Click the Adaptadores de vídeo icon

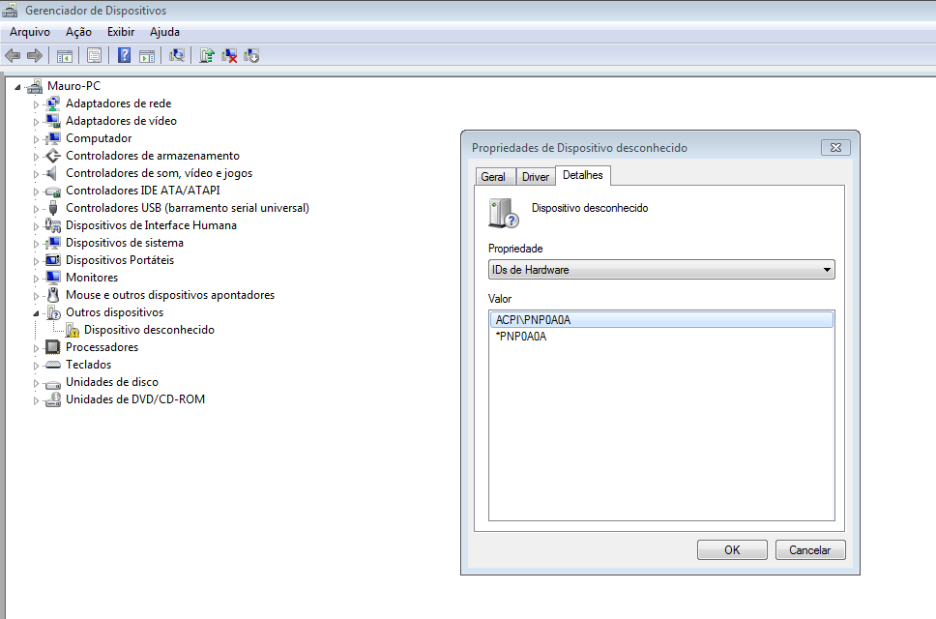coord(53,121)
